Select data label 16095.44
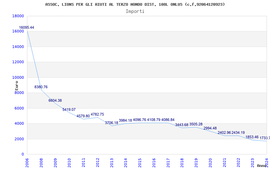 (x=27, y=27)
